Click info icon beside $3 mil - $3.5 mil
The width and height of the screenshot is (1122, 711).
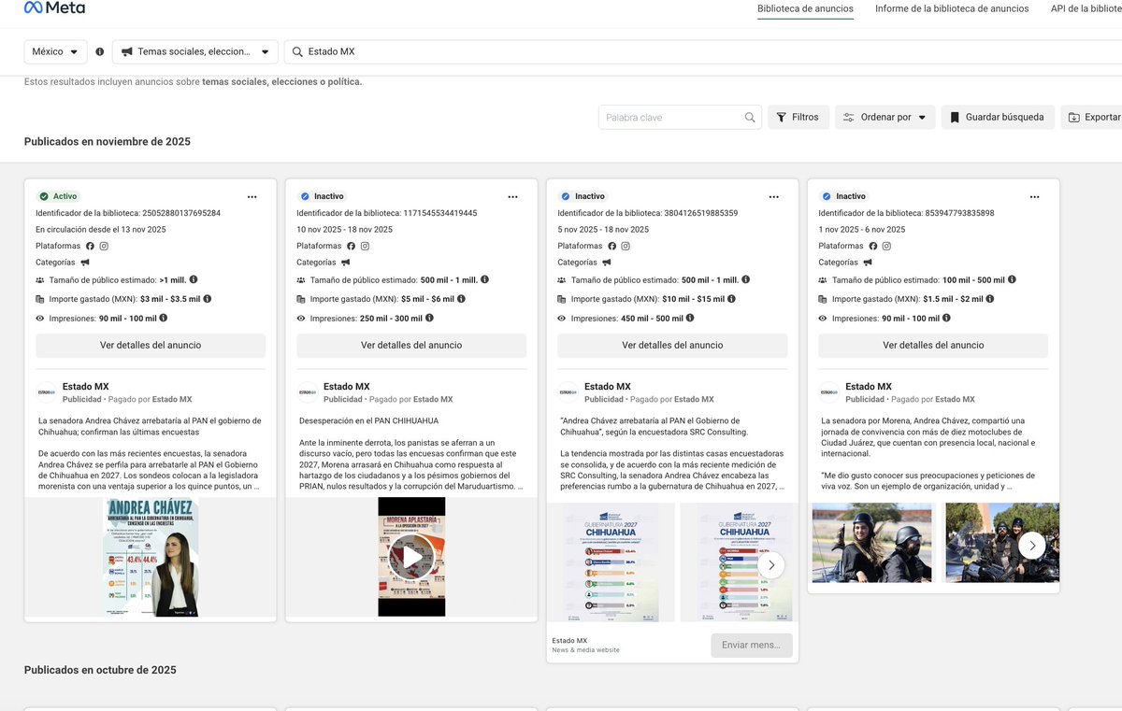pyautogui.click(x=208, y=299)
